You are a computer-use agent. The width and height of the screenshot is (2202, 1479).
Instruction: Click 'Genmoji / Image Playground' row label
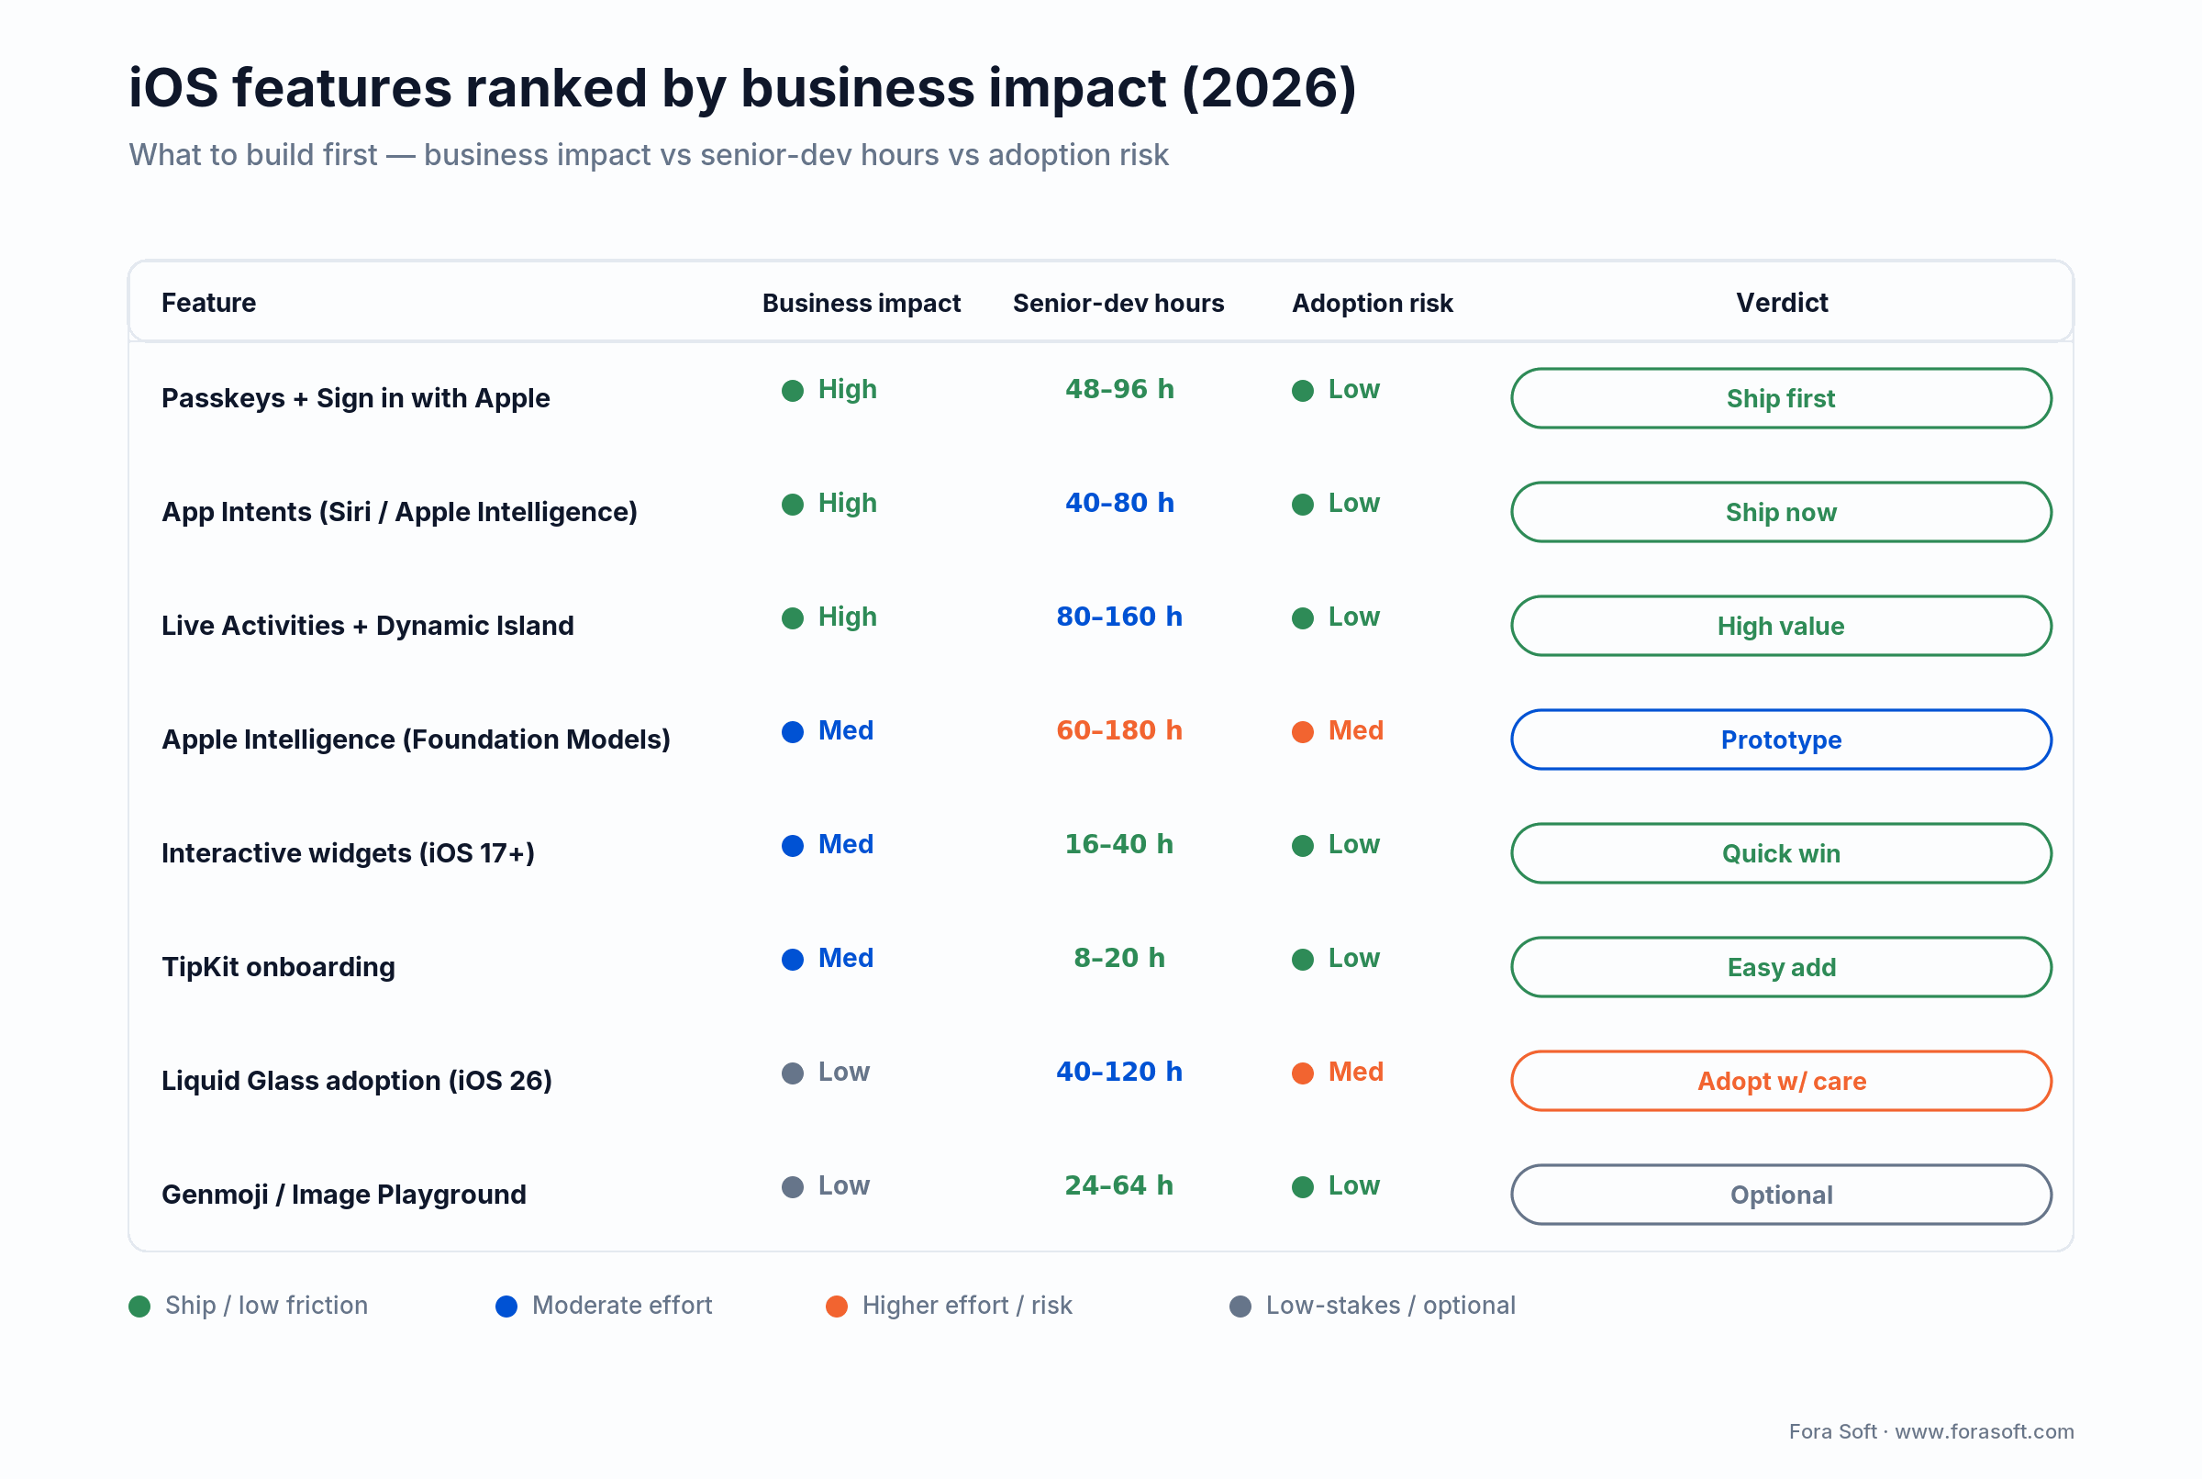coord(344,1195)
